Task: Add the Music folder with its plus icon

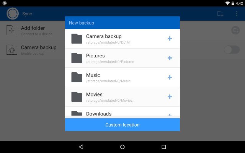Action: click(170, 77)
